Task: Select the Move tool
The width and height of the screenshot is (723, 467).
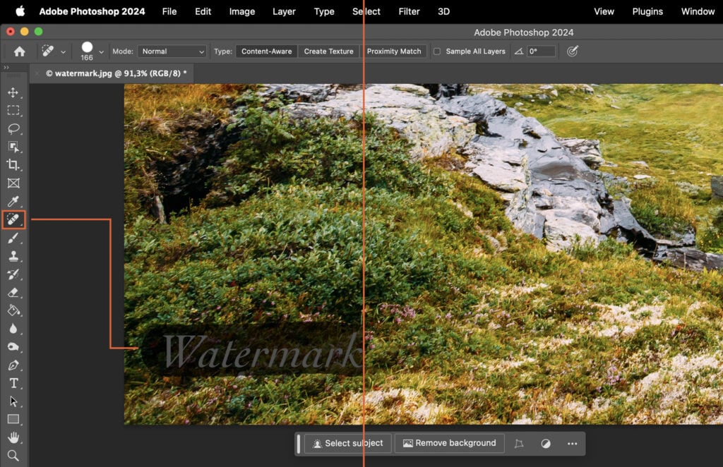Action: coord(14,92)
